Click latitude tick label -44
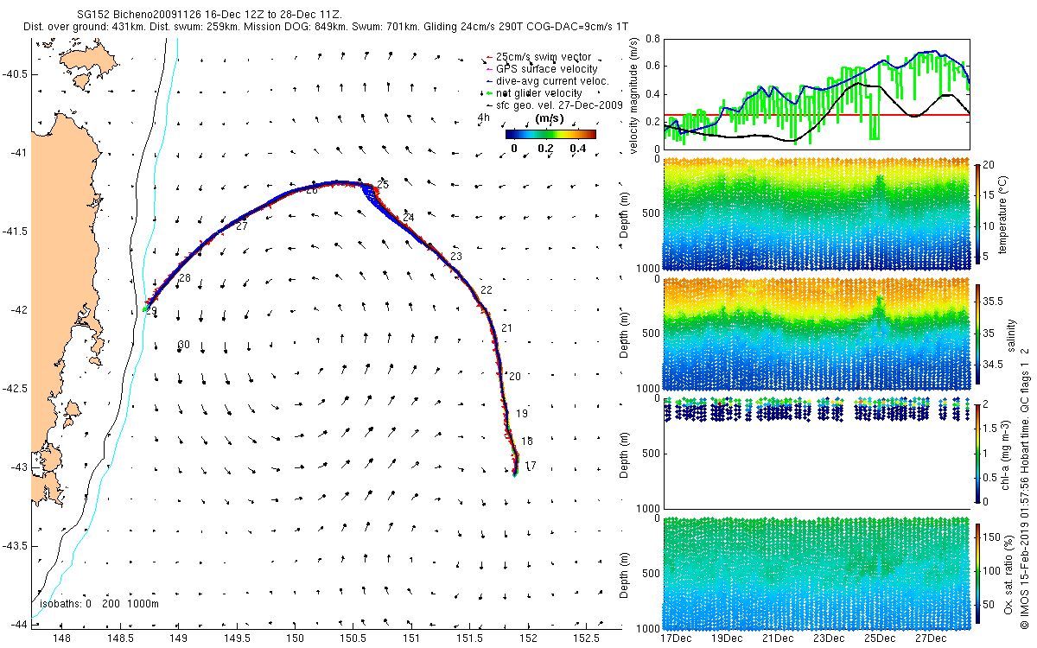The image size is (1037, 648). 17,625
